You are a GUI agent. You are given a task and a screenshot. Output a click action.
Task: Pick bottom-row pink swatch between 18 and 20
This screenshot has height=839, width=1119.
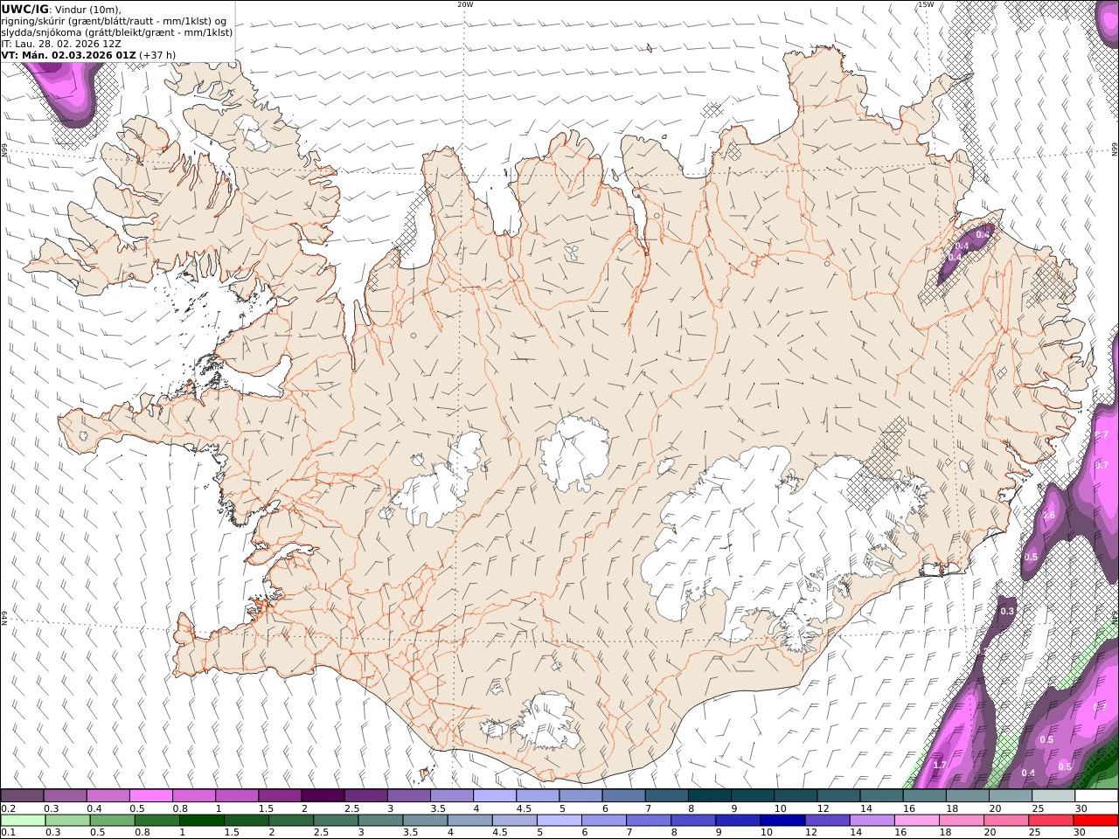coord(961,820)
